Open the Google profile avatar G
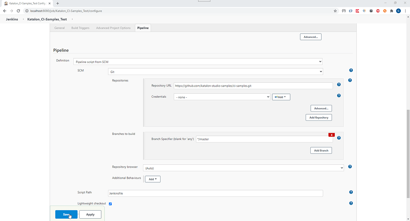Screen dimensions: 410x221 click(398, 11)
